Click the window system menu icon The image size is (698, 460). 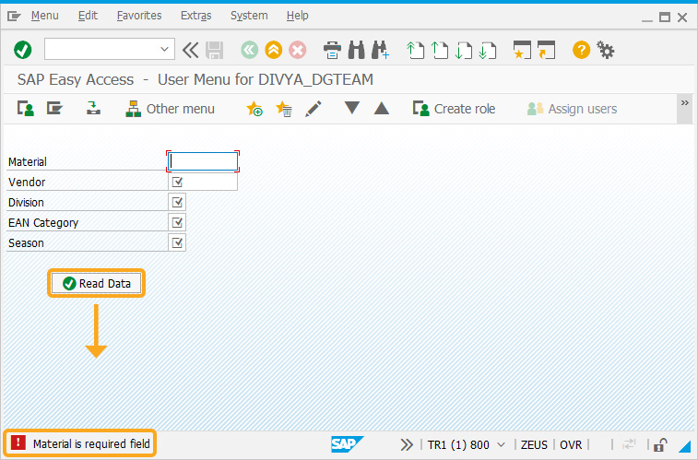pos(14,17)
